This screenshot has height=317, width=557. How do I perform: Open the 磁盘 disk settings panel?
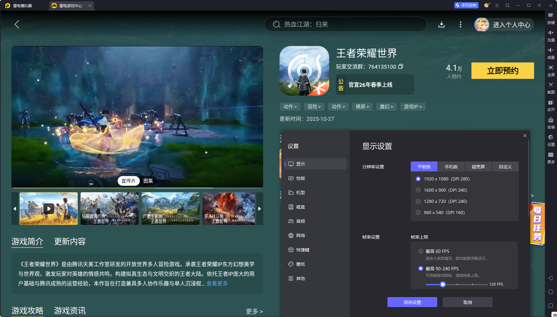coord(301,207)
